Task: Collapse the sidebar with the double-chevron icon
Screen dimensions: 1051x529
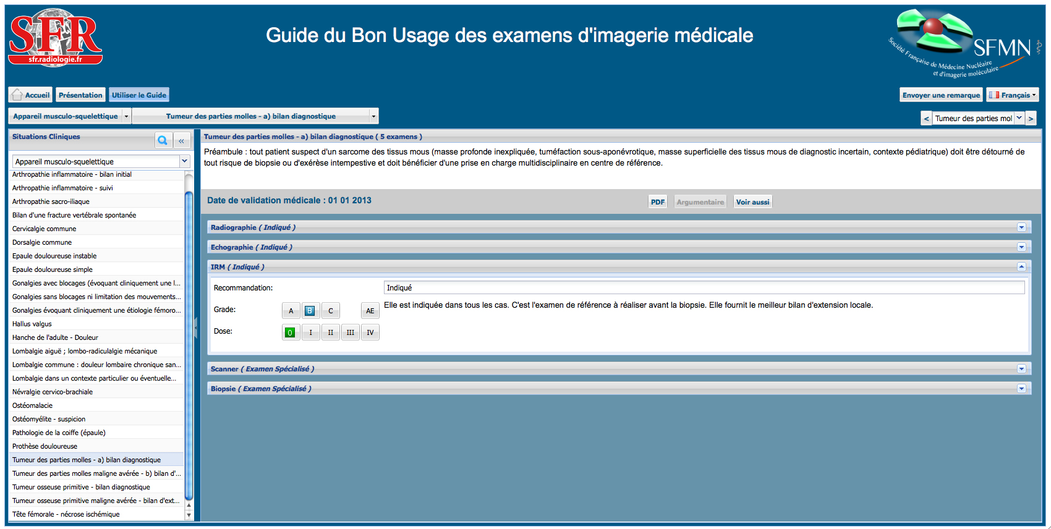Action: (182, 141)
